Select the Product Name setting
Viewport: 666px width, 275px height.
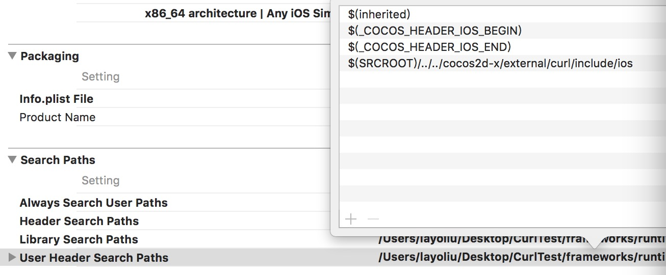tap(57, 117)
